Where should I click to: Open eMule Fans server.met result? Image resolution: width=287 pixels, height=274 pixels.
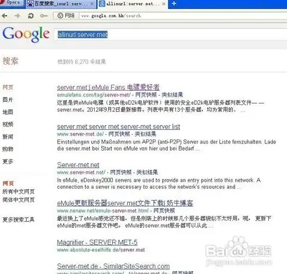pyautogui.click(x=108, y=87)
